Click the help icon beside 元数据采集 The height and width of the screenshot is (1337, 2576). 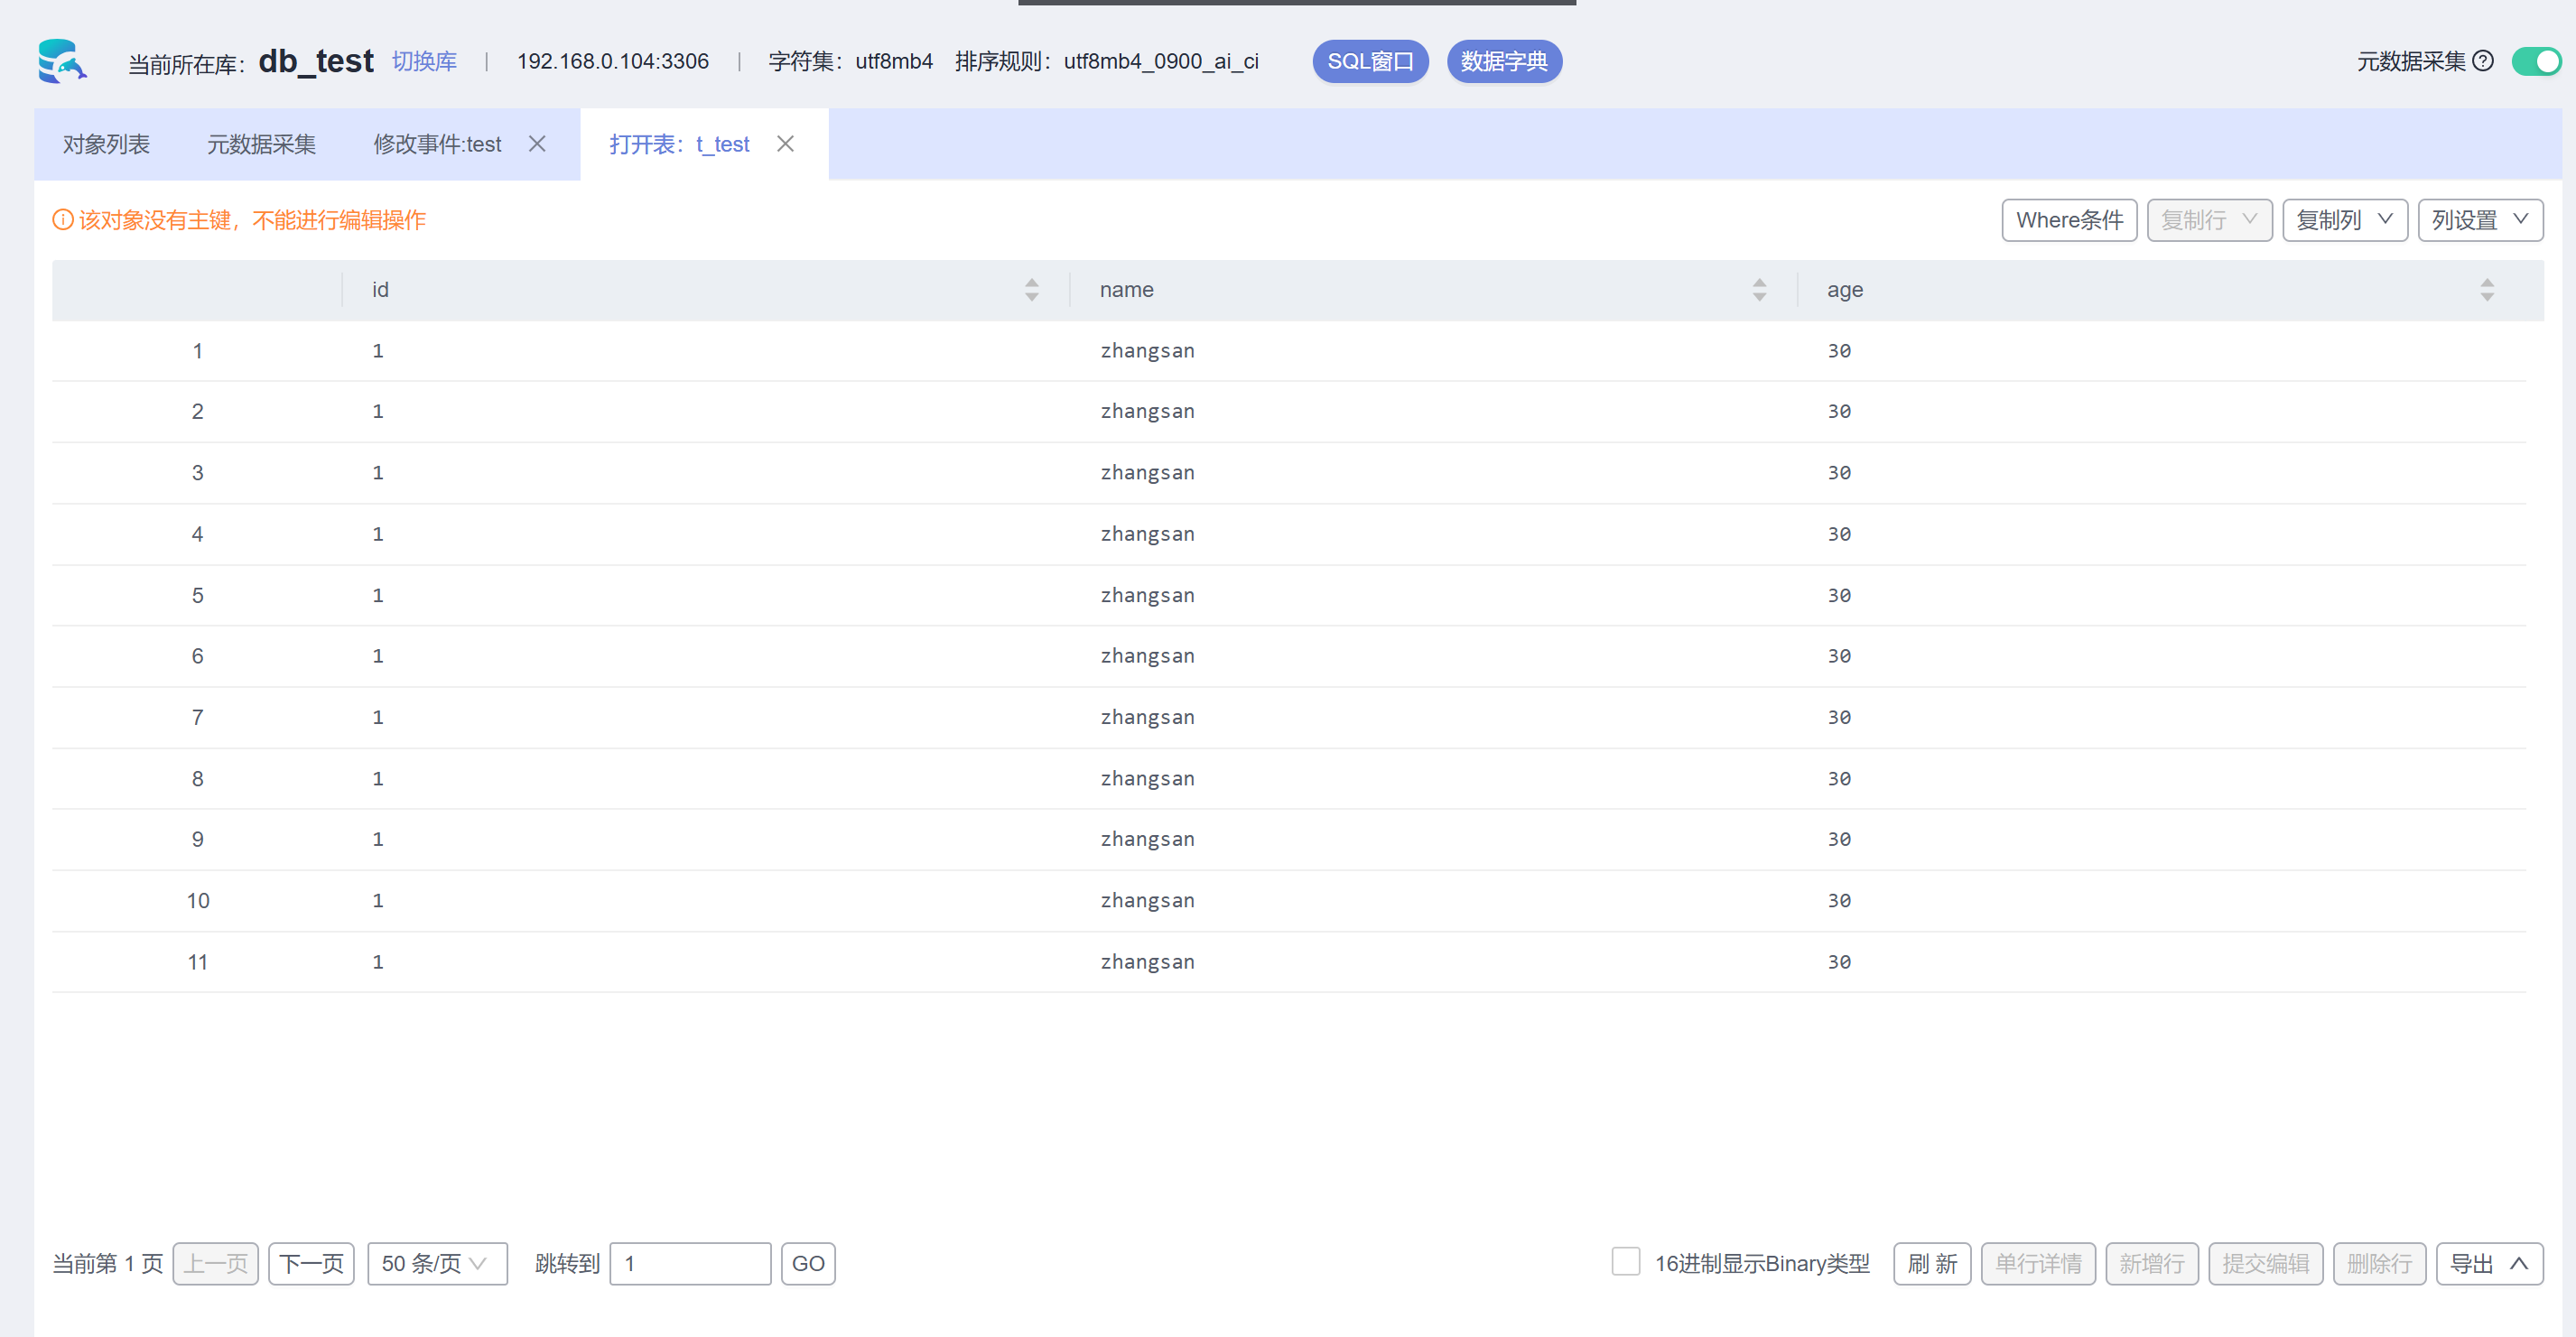pos(2482,61)
